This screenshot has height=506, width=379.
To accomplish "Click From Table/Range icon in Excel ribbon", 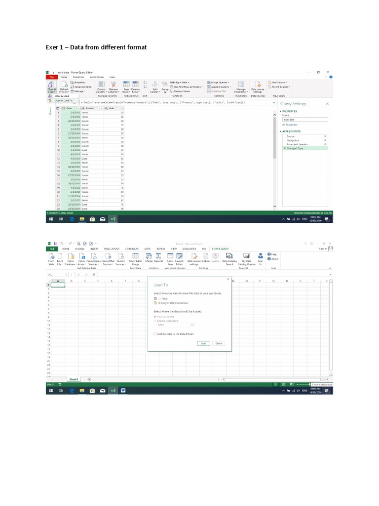I will [135, 256].
